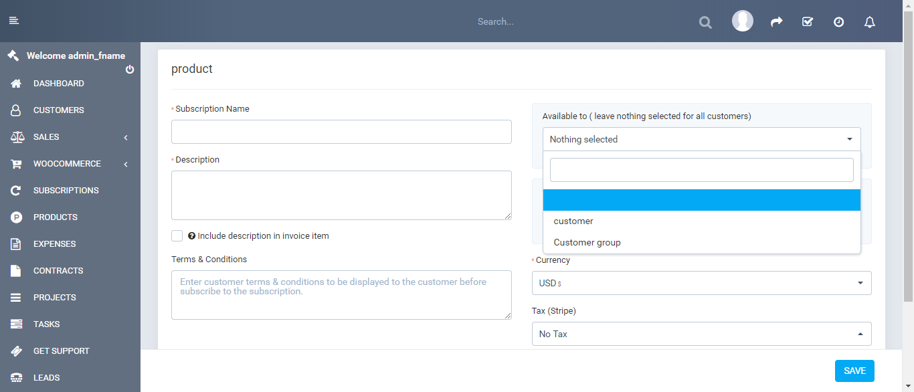
Task: Open the timers clock icon
Action: (x=838, y=22)
